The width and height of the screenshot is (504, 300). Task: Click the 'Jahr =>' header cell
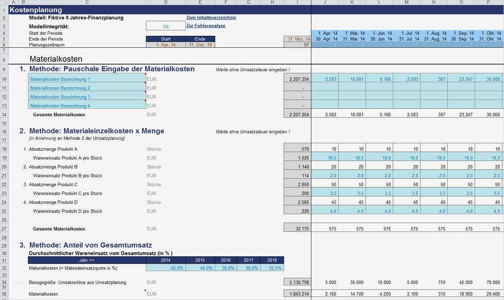87,260
